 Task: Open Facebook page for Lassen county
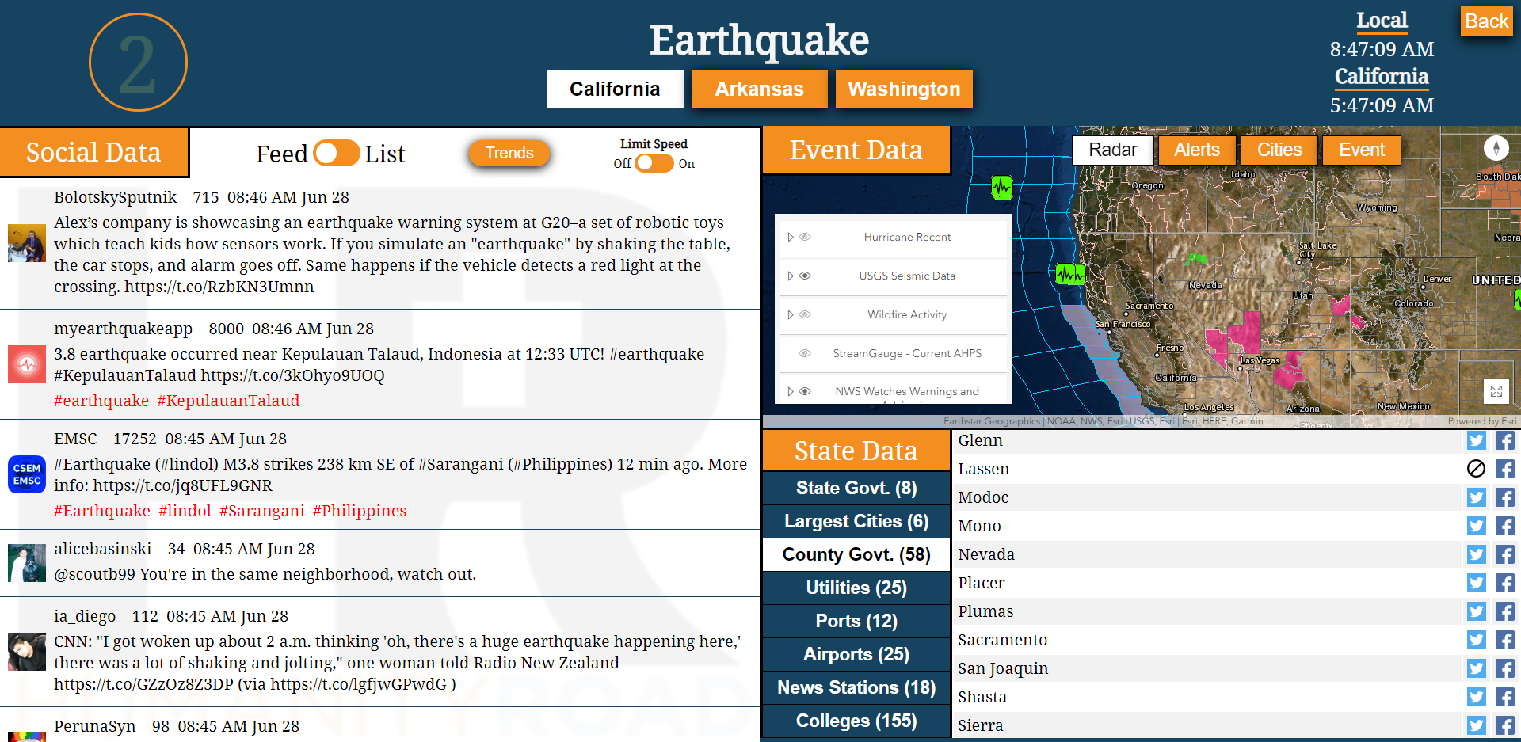1505,469
